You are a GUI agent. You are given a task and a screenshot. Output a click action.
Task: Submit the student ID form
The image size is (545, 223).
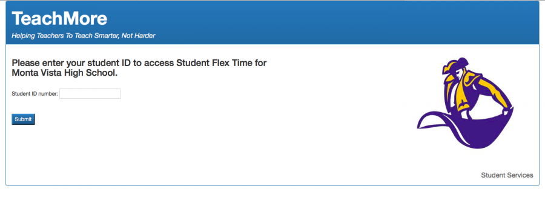(x=23, y=119)
